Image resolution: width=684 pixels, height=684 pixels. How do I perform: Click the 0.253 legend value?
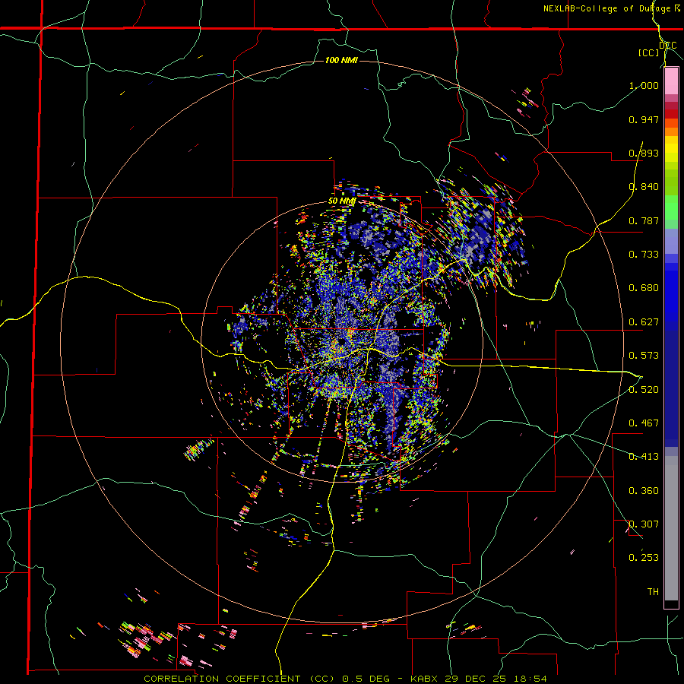point(644,558)
